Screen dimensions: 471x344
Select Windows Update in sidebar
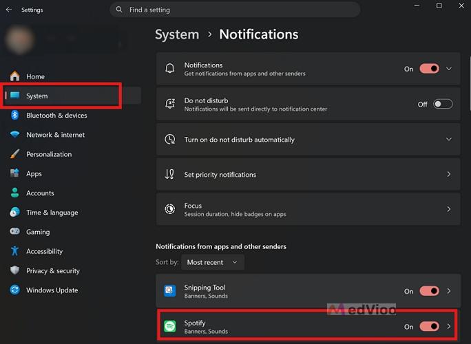pos(72,290)
